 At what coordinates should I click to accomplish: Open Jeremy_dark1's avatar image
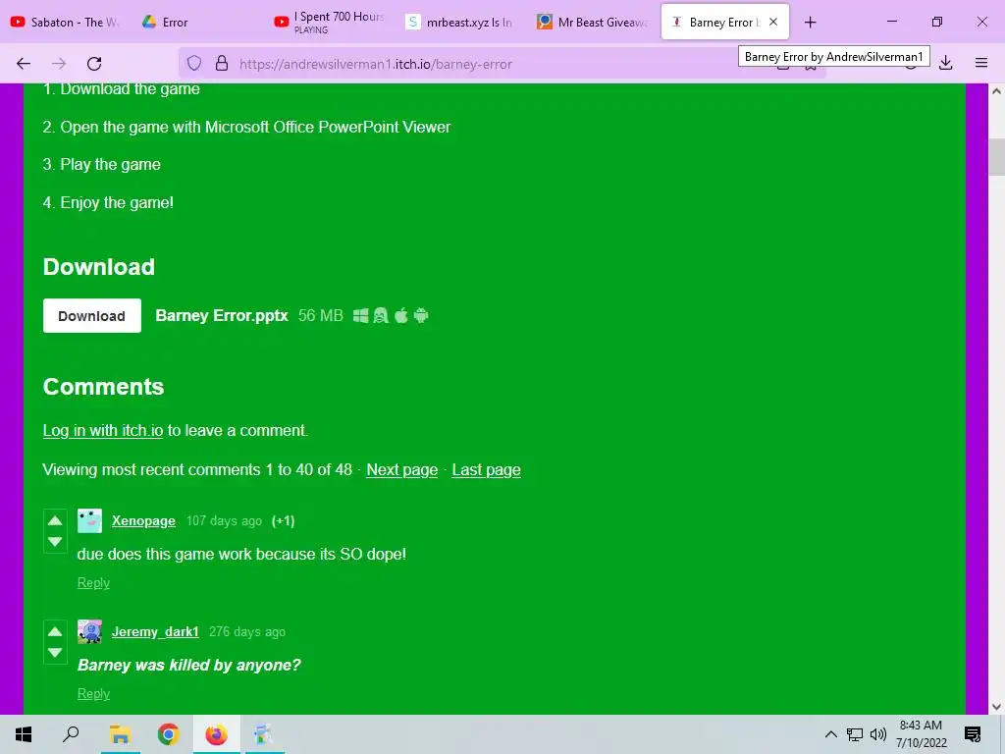pos(89,631)
